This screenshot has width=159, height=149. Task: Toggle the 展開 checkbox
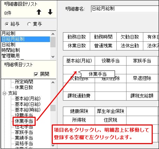click(x=36, y=74)
